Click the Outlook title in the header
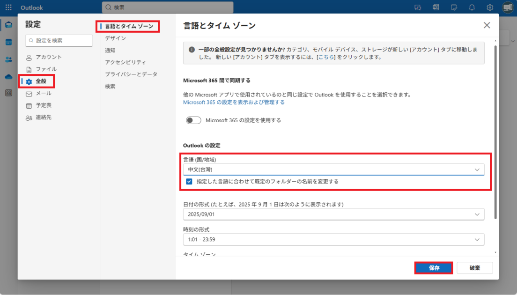This screenshot has width=517, height=295. 32,7
